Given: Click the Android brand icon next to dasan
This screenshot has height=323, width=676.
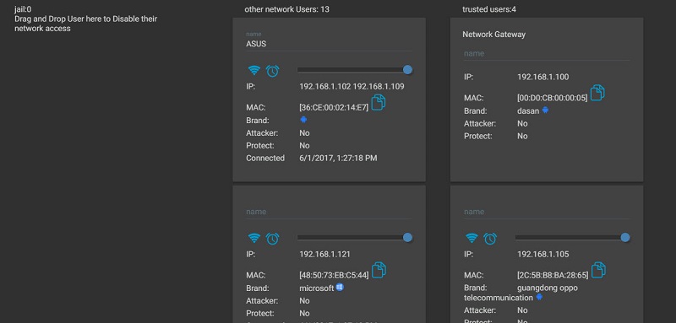Looking at the screenshot, I should coord(545,110).
